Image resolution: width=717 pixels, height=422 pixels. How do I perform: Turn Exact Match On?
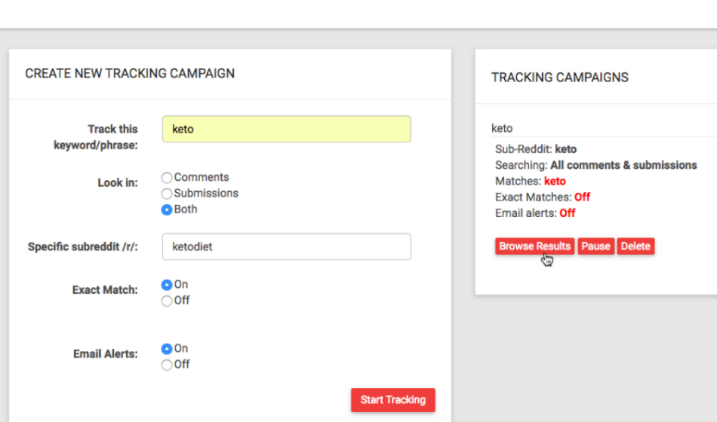167,285
